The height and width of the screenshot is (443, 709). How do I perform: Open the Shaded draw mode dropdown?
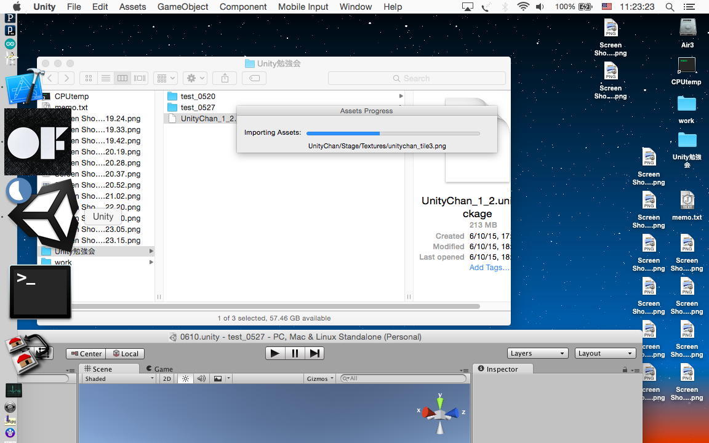(119, 379)
